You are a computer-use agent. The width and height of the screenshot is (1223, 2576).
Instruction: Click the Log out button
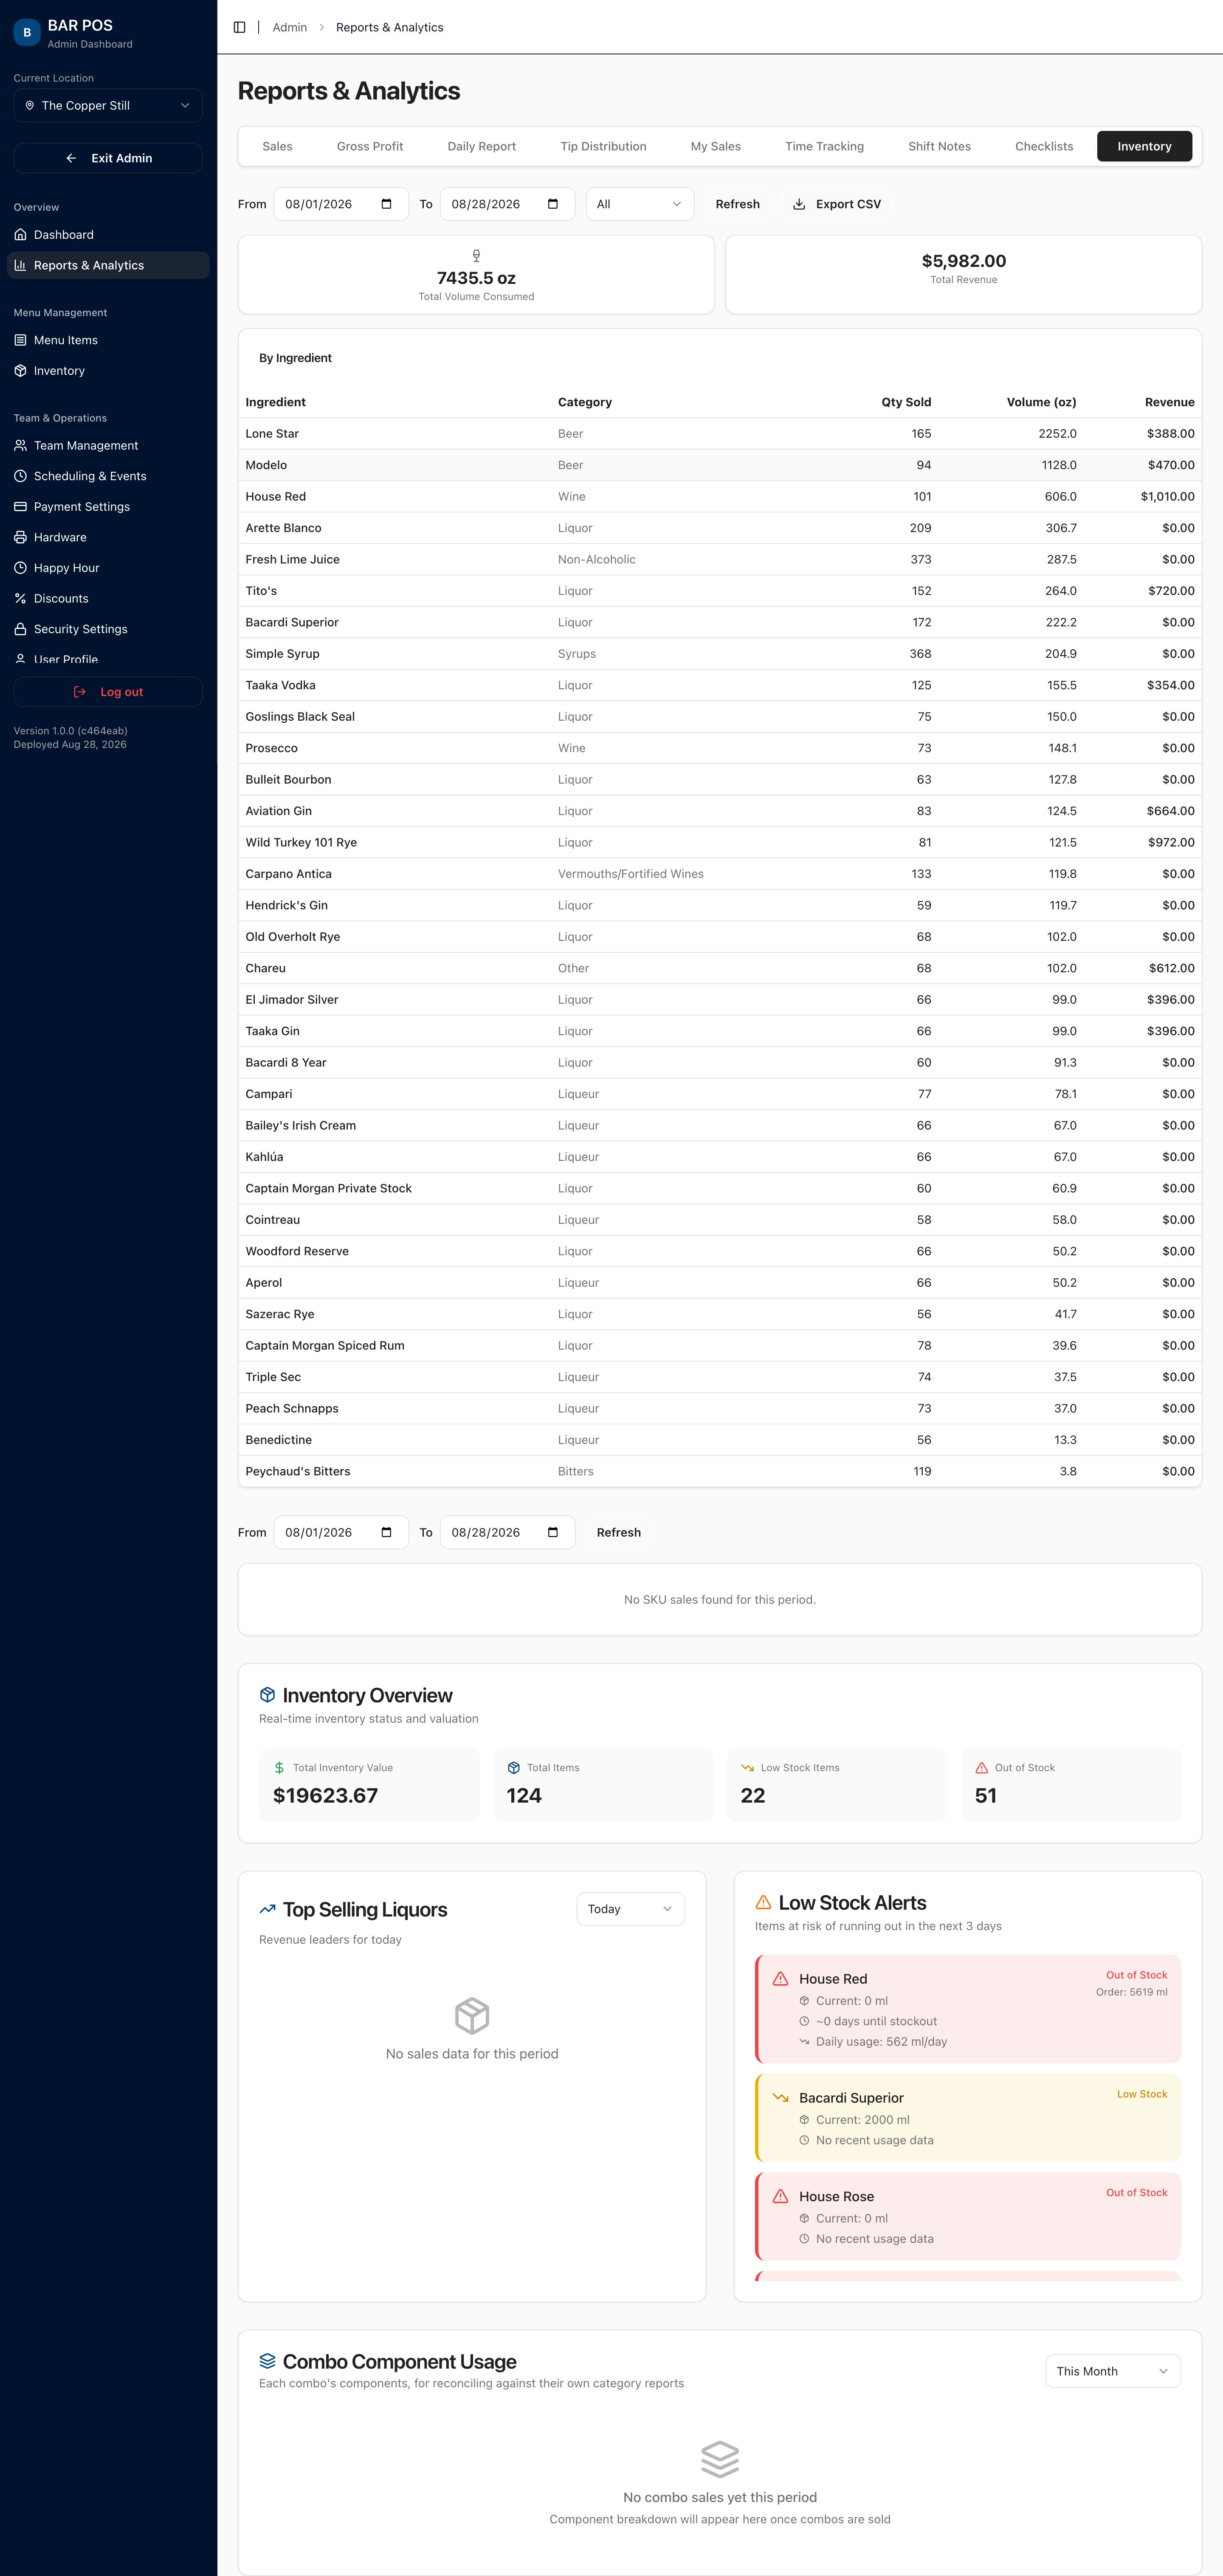click(108, 692)
